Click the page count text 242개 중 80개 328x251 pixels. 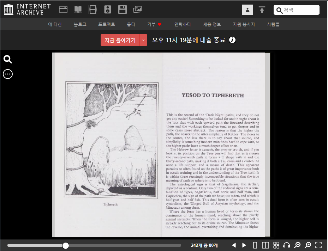click(204, 245)
